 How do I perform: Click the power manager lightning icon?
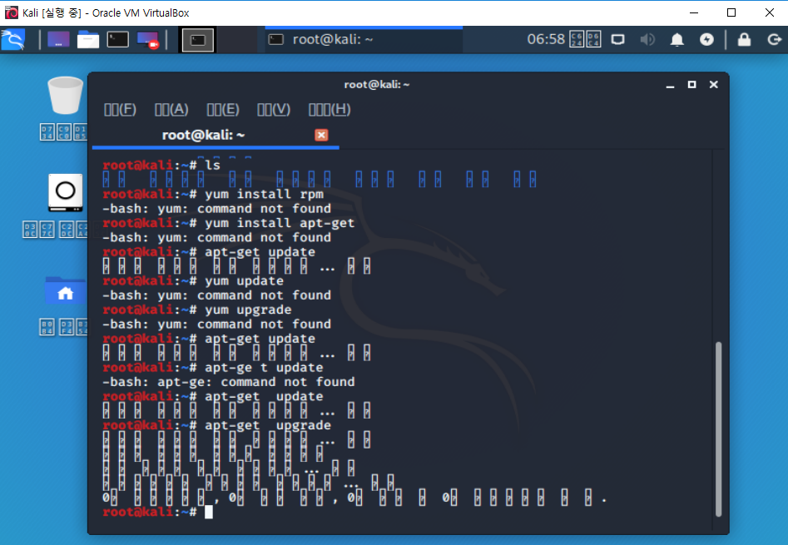click(706, 39)
